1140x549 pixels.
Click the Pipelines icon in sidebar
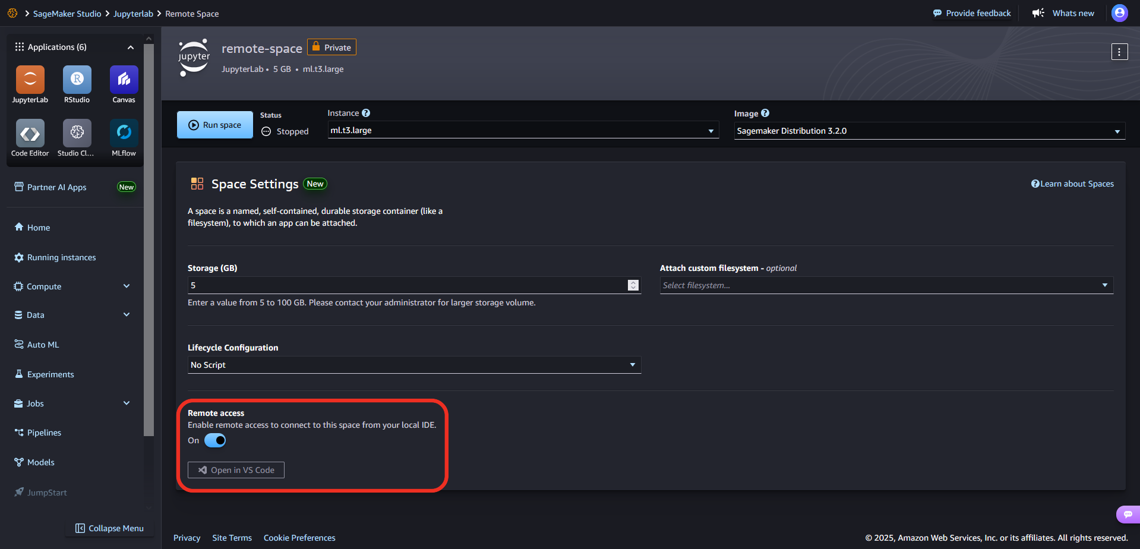point(19,433)
